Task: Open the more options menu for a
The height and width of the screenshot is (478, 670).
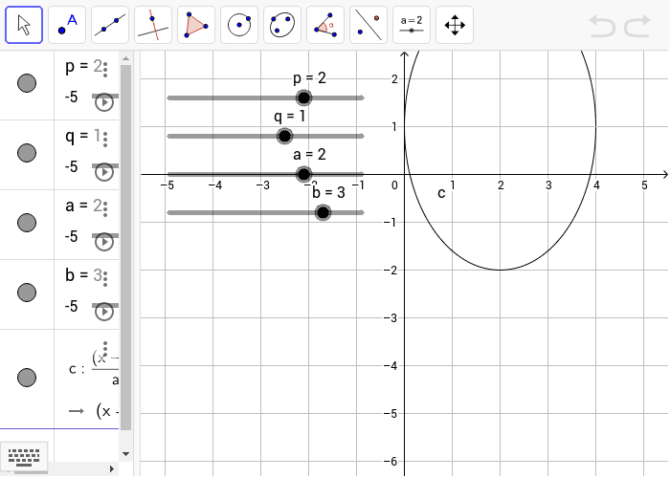Action: 105,209
